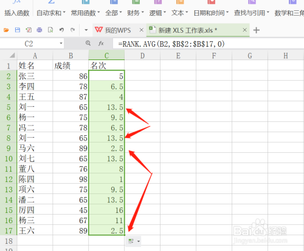Switch to the 我的WPS tab
Viewport: 304px width, 251px height.
[117, 30]
